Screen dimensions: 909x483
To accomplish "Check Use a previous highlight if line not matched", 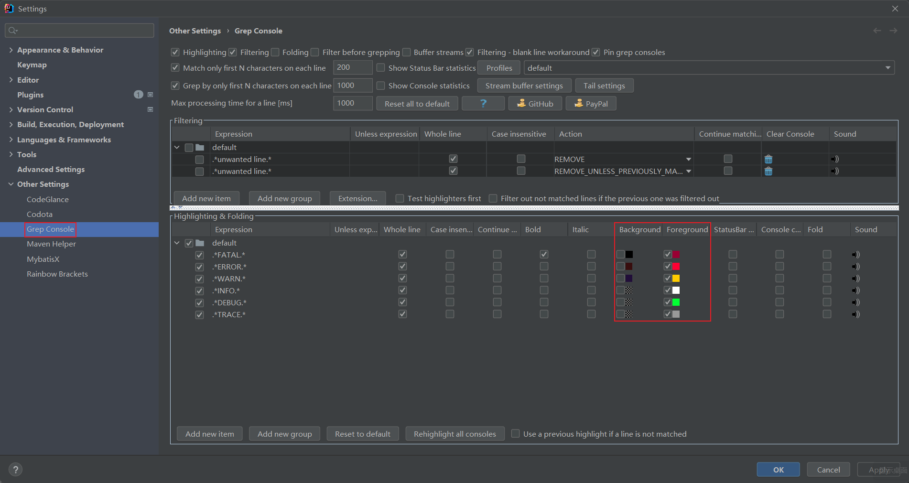I will click(x=516, y=433).
